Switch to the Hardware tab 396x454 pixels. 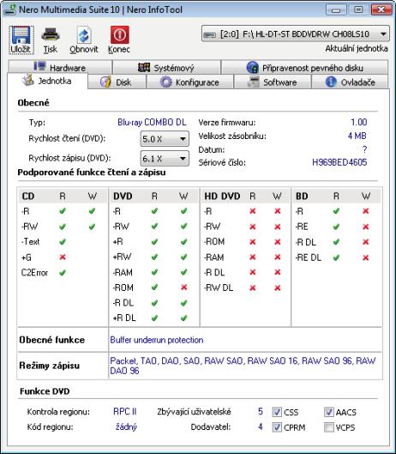[x=60, y=67]
